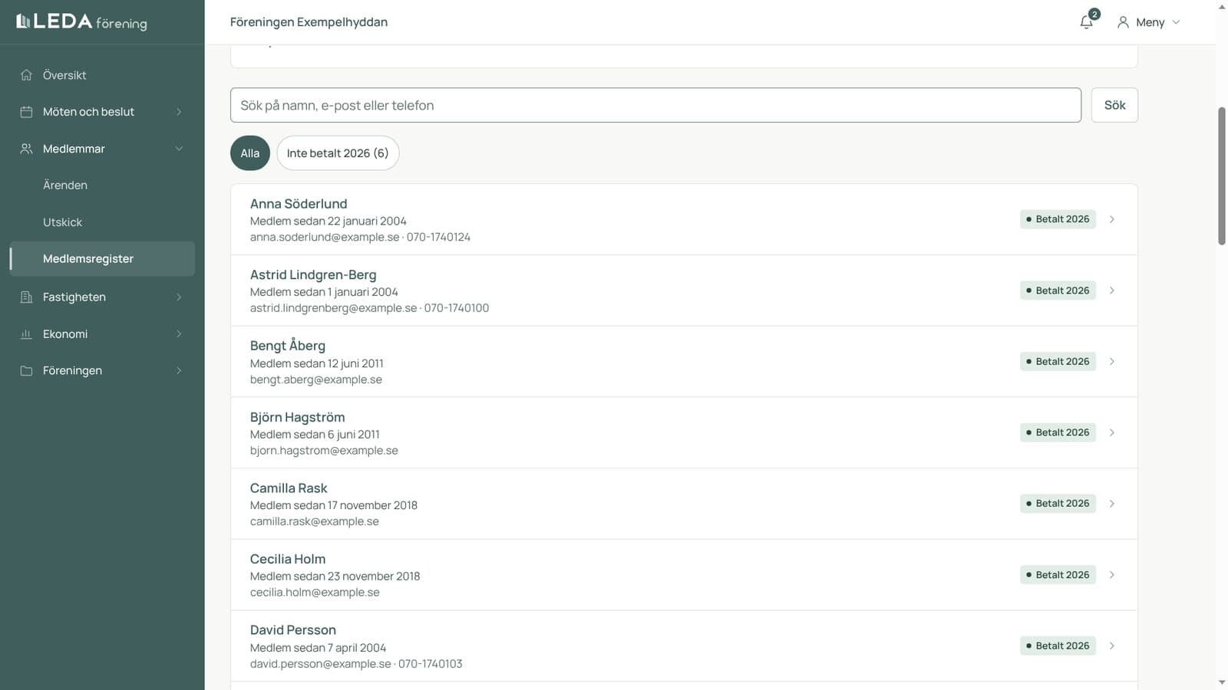The image size is (1228, 690).
Task: Click the people icon beside Medlemmar
Action: [26, 149]
